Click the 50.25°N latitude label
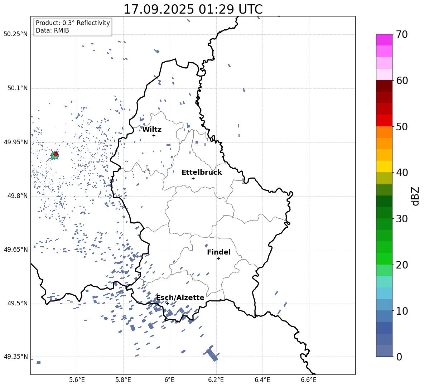424x387 pixels. click(x=16, y=34)
